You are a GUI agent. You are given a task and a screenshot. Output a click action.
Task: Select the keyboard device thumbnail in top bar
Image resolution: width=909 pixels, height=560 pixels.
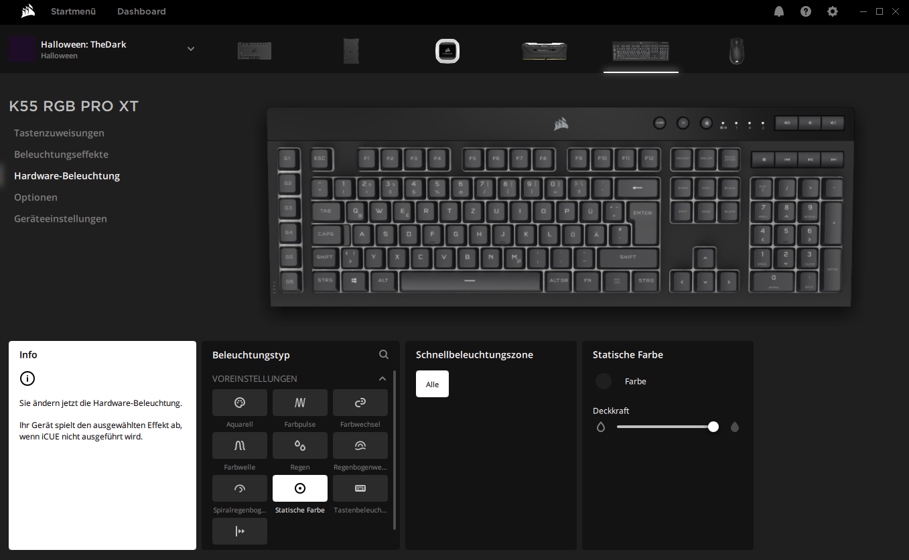point(641,51)
